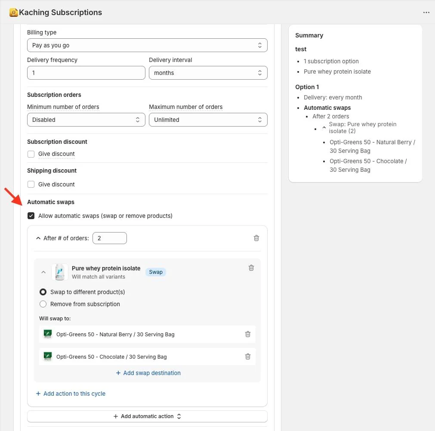Delete the 'After # of orders' cycle with trash icon
Screen dimensions: 435x431
click(x=256, y=238)
